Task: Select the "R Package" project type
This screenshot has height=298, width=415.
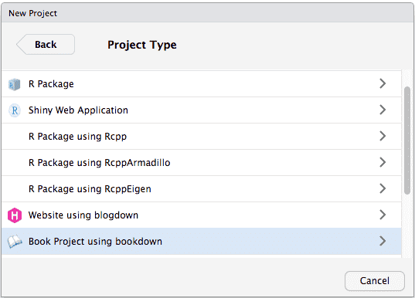Action: [x=202, y=84]
